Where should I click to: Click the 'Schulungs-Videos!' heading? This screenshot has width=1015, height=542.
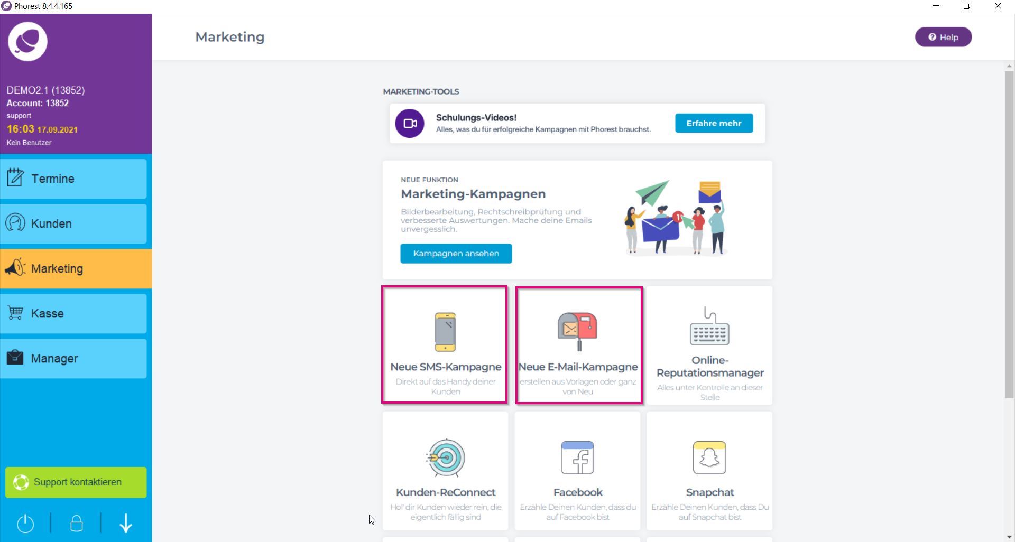click(476, 117)
